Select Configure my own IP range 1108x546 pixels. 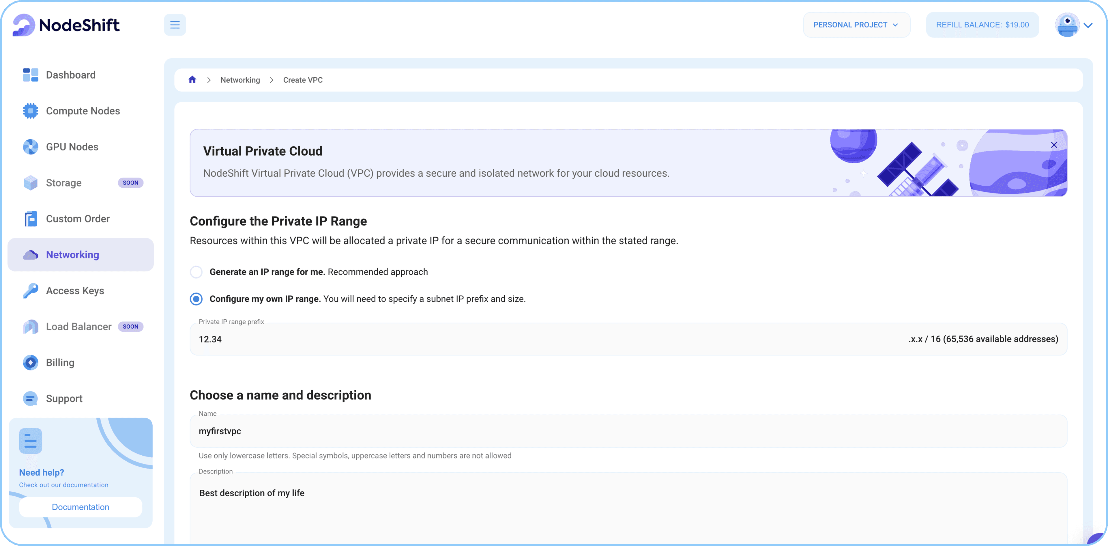point(196,299)
